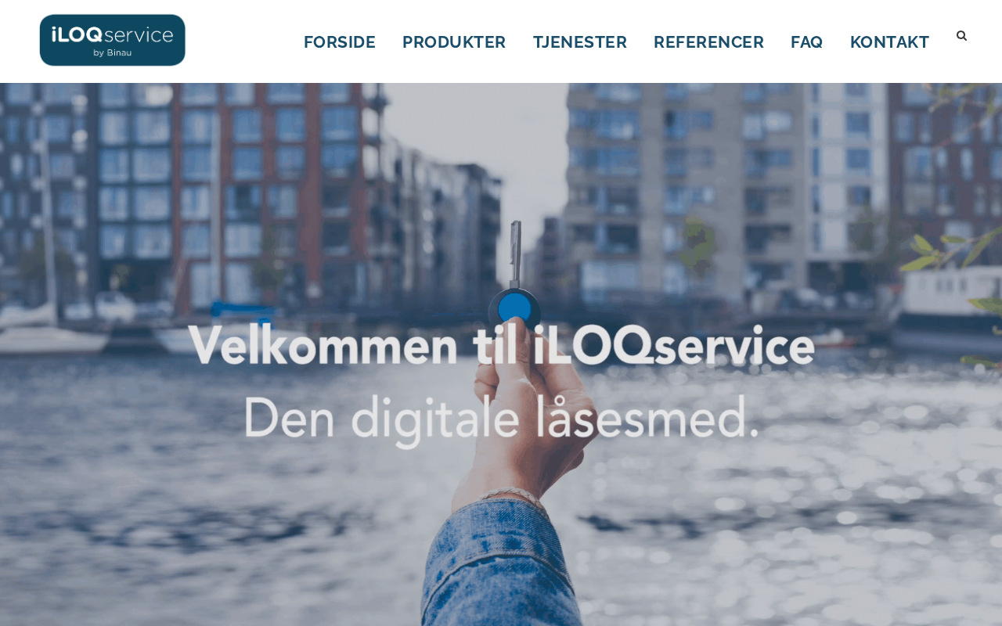
Task: Select Tjenester in the navigation
Action: tap(580, 42)
